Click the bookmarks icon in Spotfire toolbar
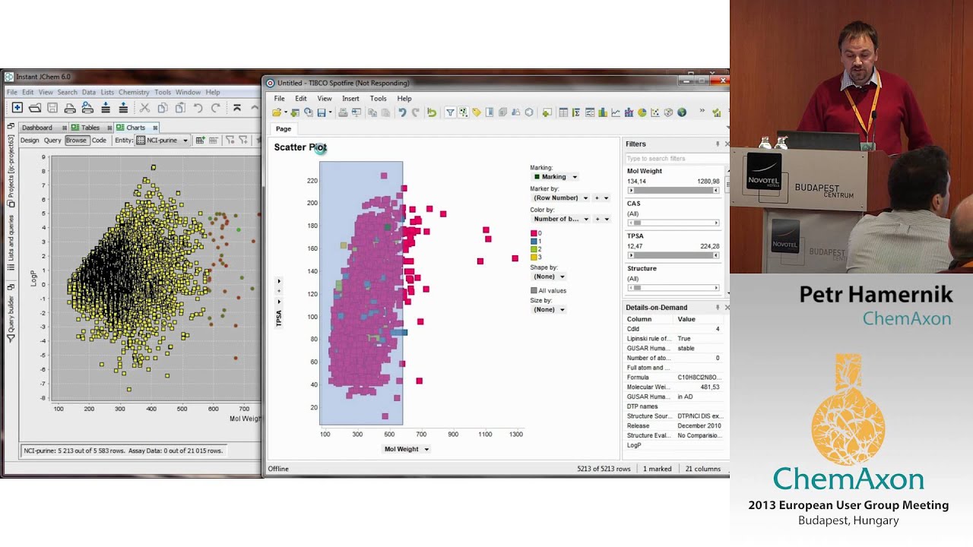Image resolution: width=973 pixels, height=547 pixels. [x=490, y=112]
